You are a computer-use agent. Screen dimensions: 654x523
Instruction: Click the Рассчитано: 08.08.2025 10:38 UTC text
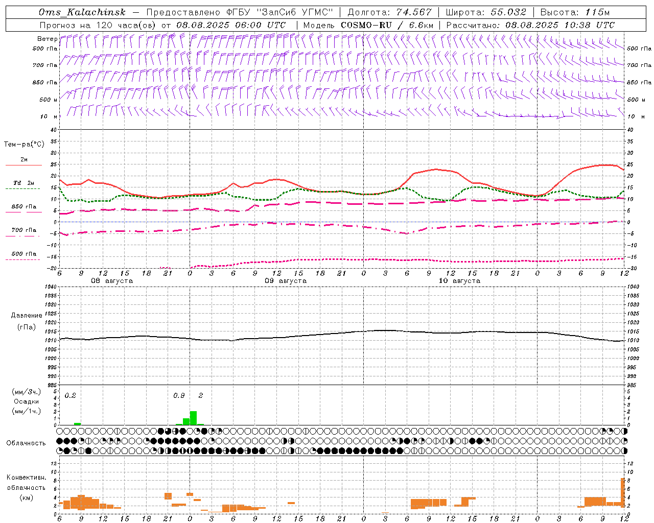point(530,25)
